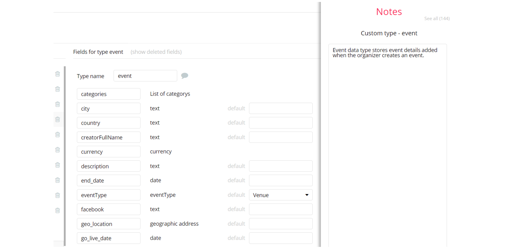505x248 pixels.
Task: Click the default value box for geo_location
Action: click(280, 224)
